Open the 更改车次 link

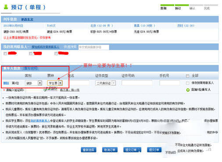click(27, 19)
